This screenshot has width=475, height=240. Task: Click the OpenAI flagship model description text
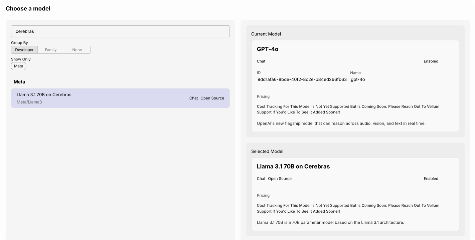(341, 124)
